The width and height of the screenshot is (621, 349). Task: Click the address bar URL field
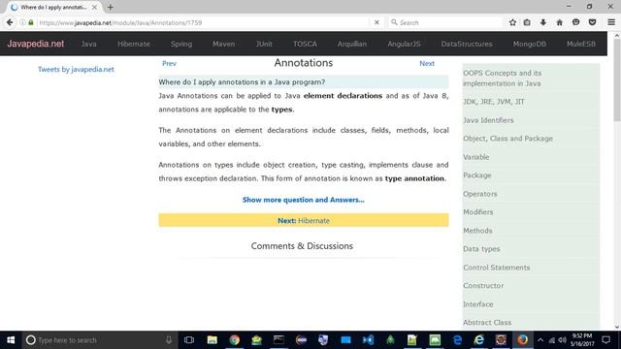(x=202, y=22)
